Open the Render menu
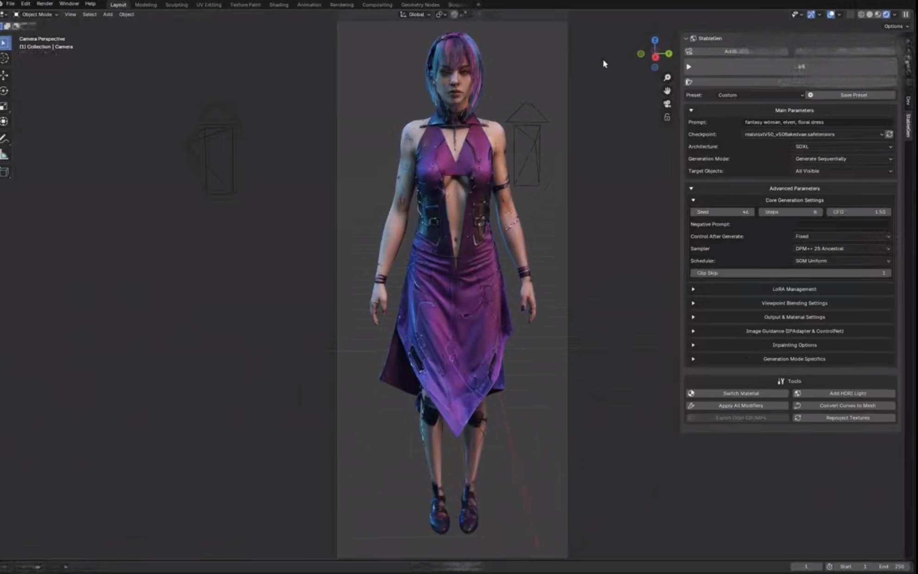The width and height of the screenshot is (918, 574). [x=44, y=4]
